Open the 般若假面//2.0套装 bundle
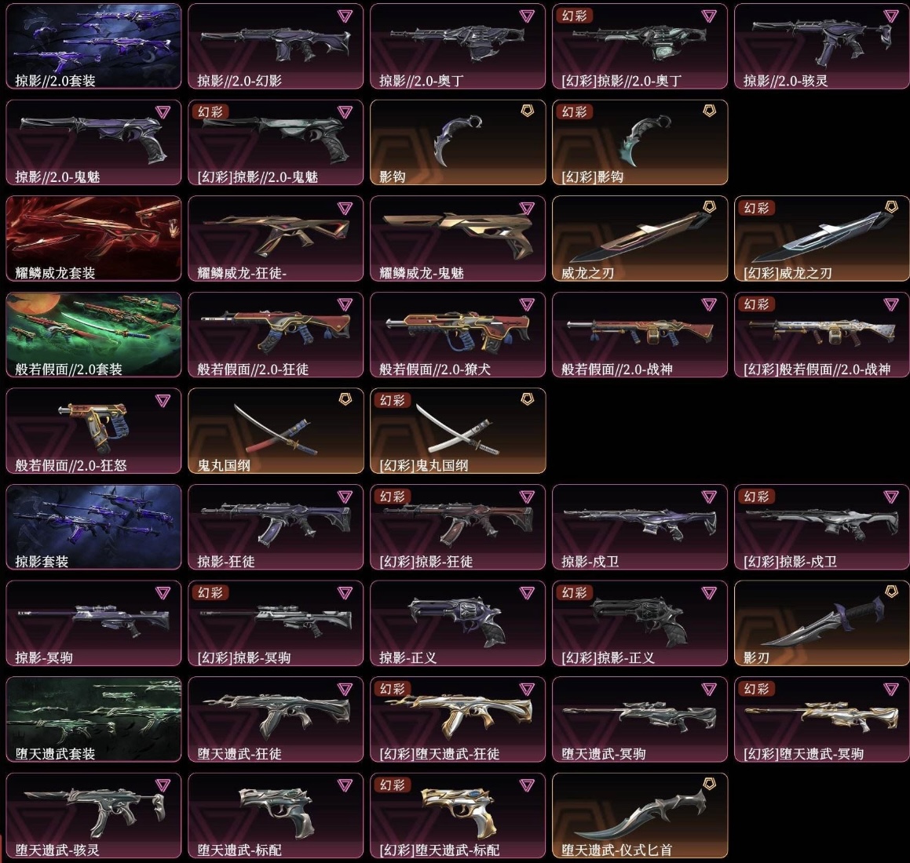Image resolution: width=910 pixels, height=863 pixels. click(x=93, y=335)
